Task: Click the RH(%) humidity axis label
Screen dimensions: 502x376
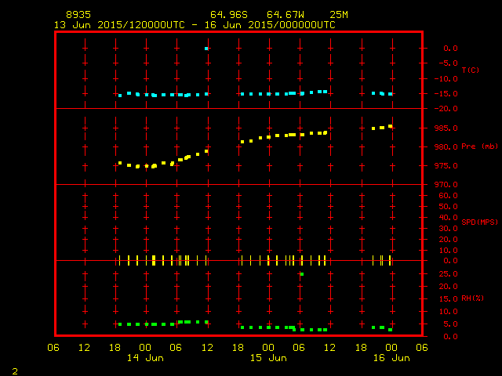Action: [472, 298]
